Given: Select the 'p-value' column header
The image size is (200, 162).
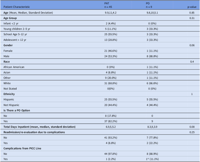Looking at the screenshot, I should click(192, 7).
